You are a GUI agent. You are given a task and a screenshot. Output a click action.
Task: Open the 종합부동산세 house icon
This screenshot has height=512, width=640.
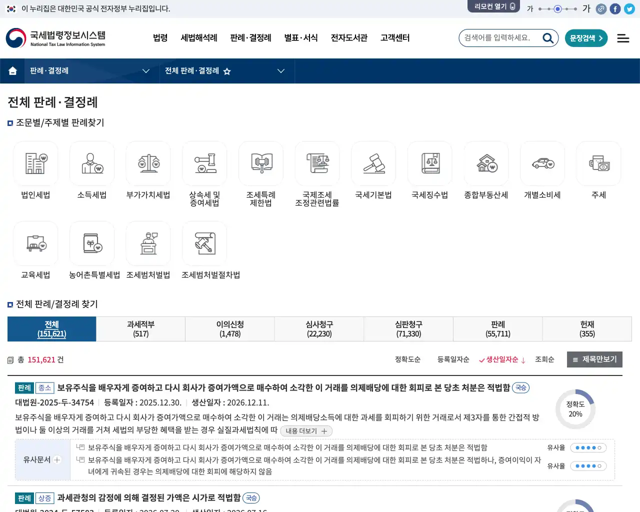(486, 163)
